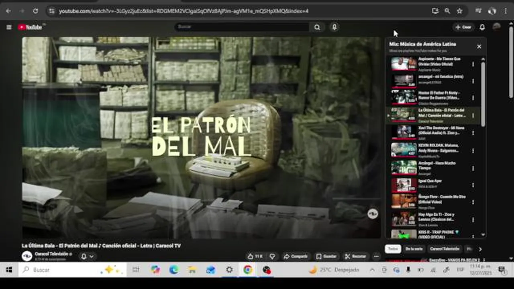This screenshot has height=289, width=514.
Task: Open the Crear button
Action: [463, 27]
